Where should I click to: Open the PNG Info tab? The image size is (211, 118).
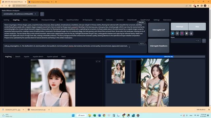coord(34,20)
